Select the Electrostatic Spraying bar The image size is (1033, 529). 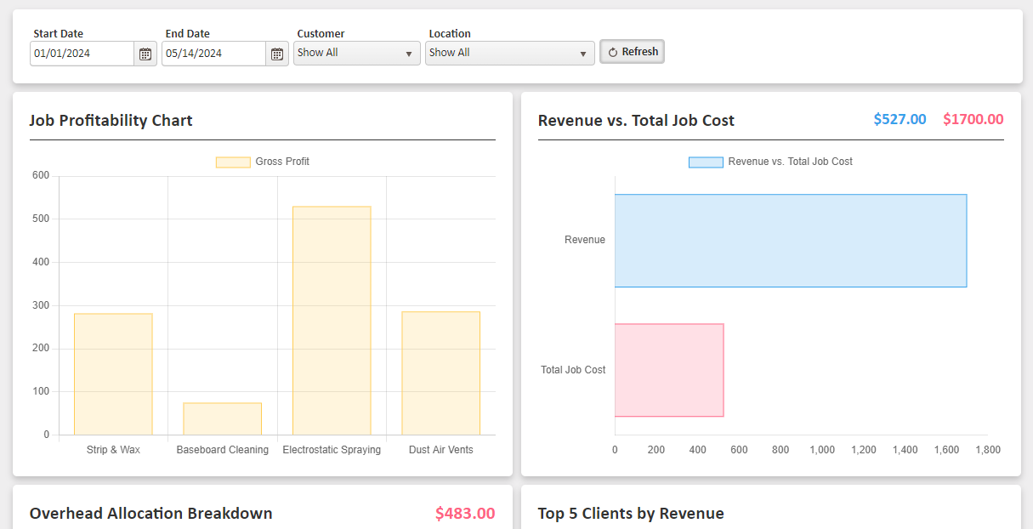[x=332, y=321]
